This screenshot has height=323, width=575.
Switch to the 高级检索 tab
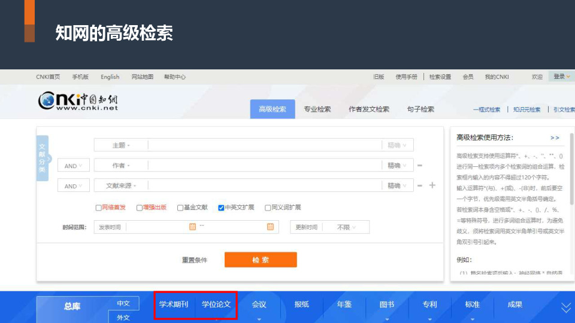(273, 109)
